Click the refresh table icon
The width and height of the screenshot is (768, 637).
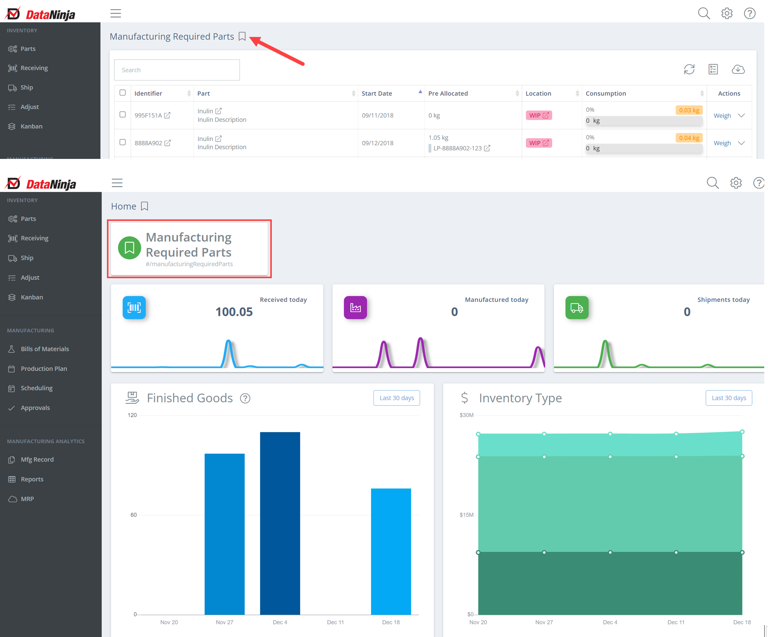[689, 69]
